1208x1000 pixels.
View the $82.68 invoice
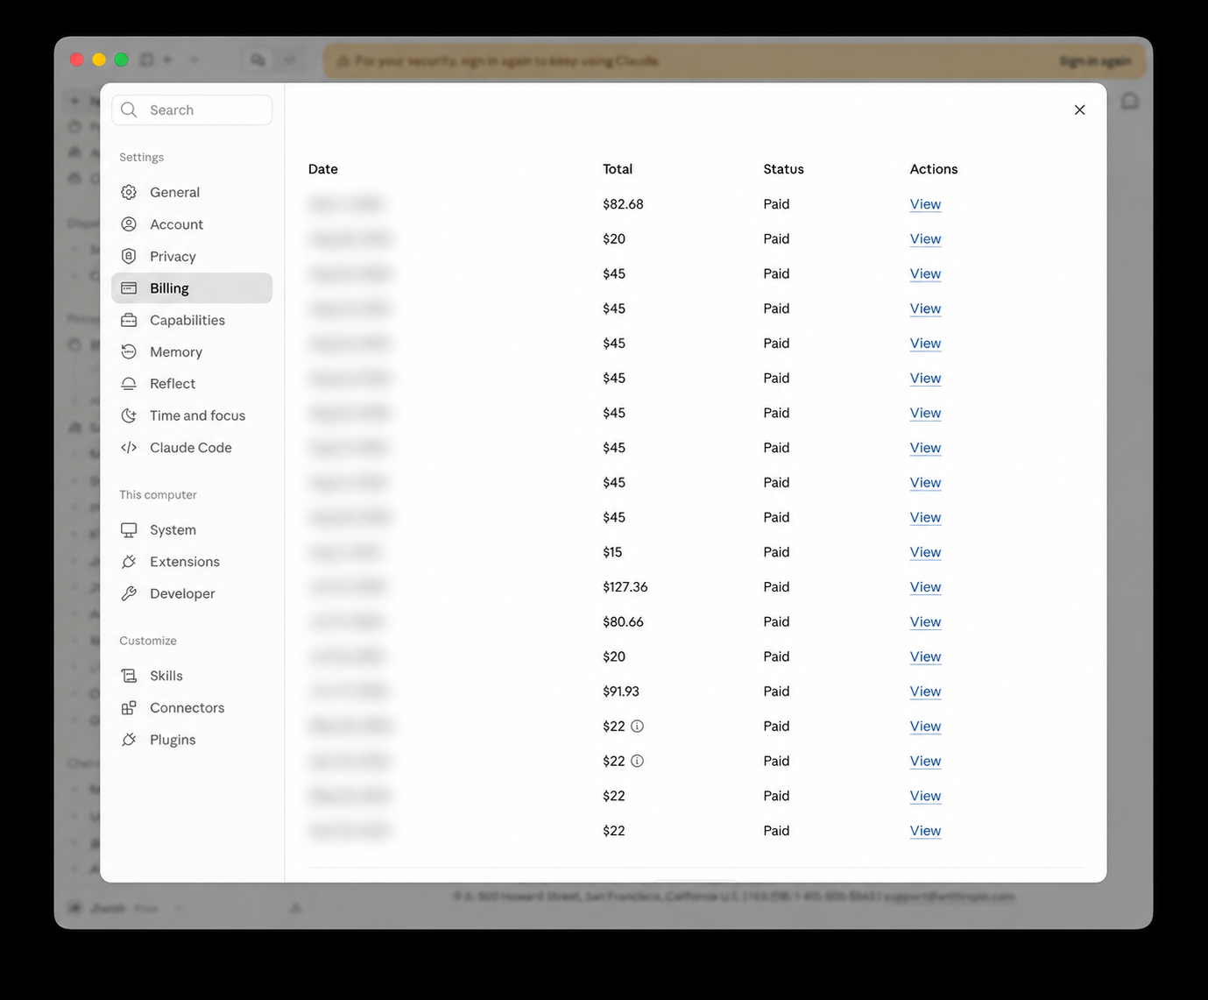click(x=925, y=204)
